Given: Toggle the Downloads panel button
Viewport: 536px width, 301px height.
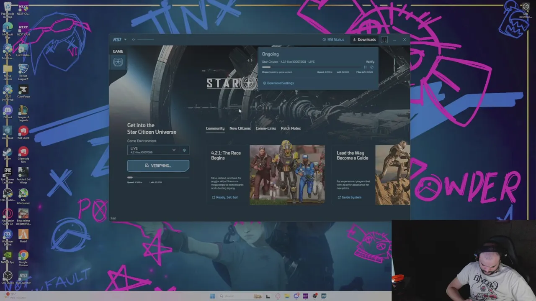Looking at the screenshot, I should [x=364, y=40].
